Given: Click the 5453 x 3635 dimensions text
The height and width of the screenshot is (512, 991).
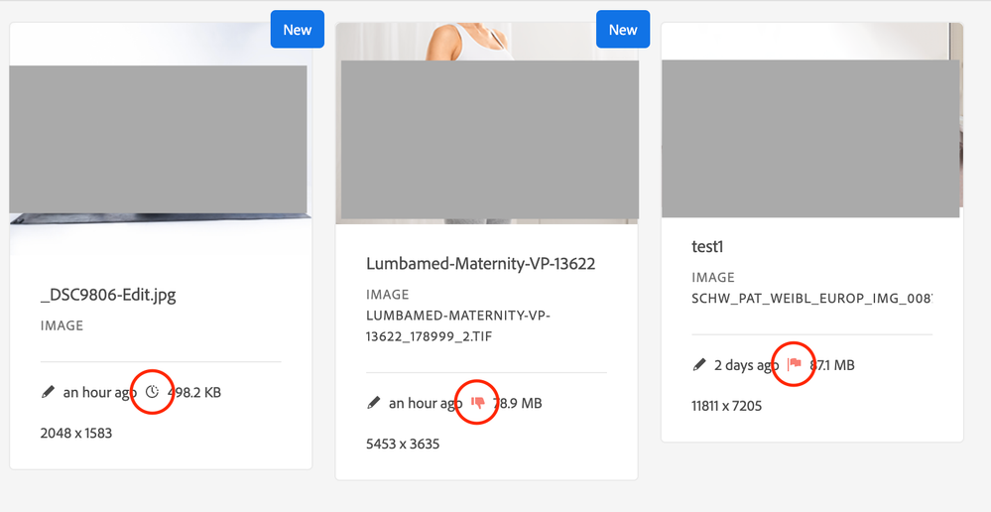Looking at the screenshot, I should click(403, 444).
